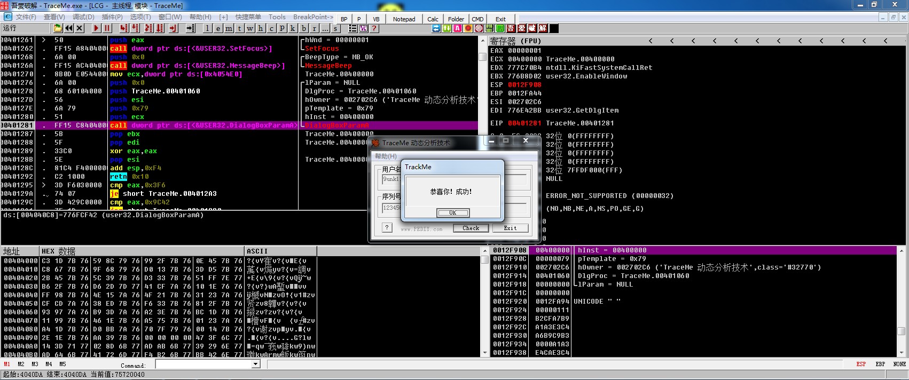909x380 pixels.
Task: Open the Command input dropdown arrow
Action: click(256, 364)
